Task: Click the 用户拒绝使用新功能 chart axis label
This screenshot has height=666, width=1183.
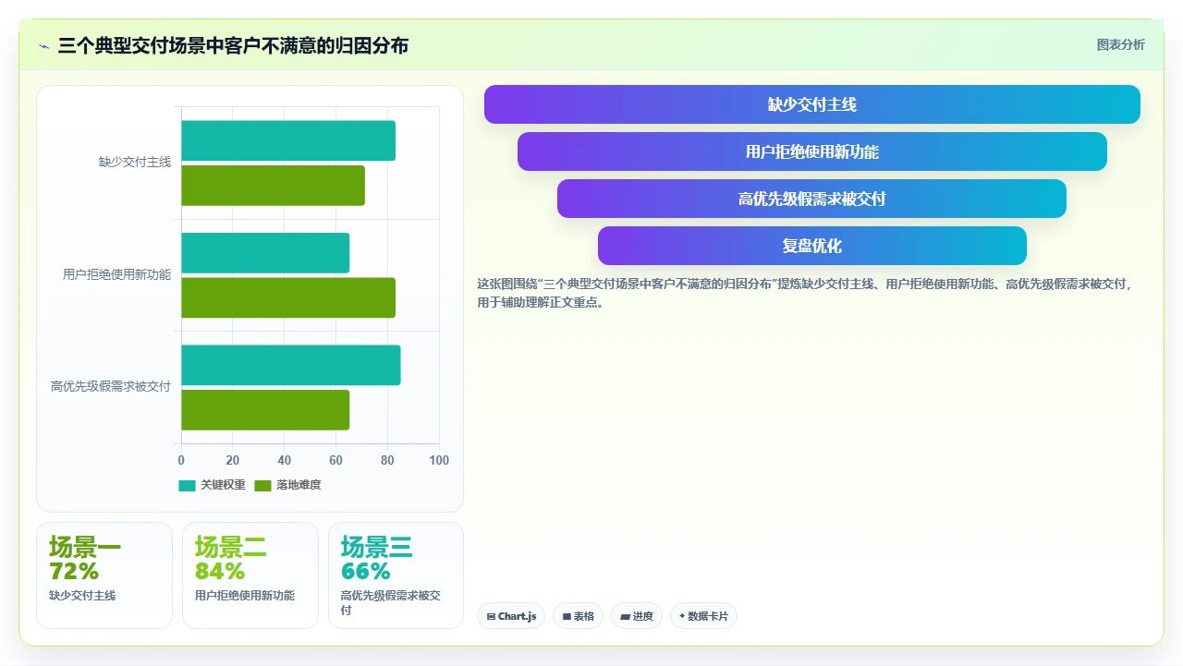Action: 117,274
